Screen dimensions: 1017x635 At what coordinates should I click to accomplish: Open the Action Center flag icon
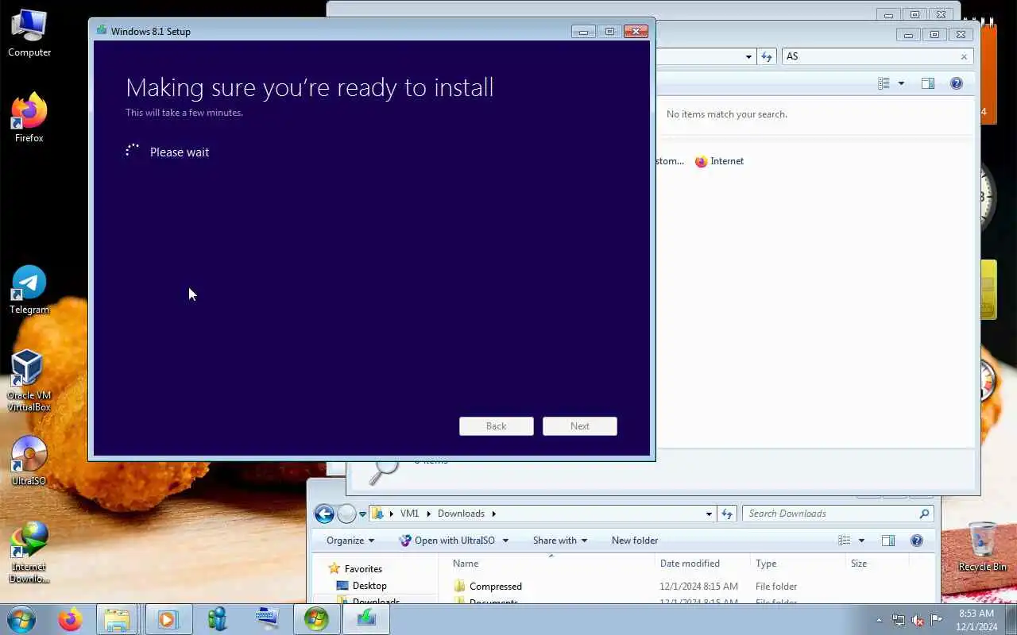tap(937, 621)
